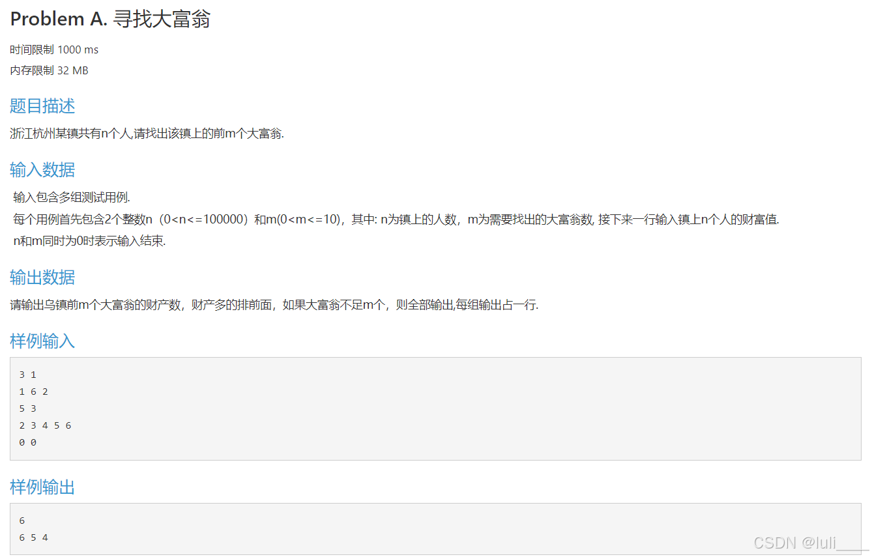
Task: Click sample output line '6 5 4'
Action: 34,537
